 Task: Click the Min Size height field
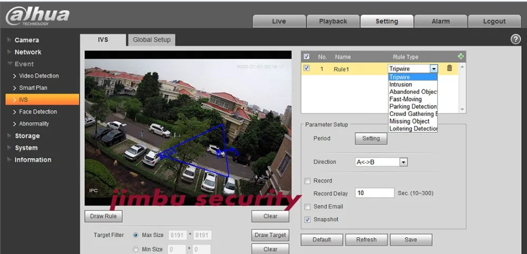(x=202, y=249)
